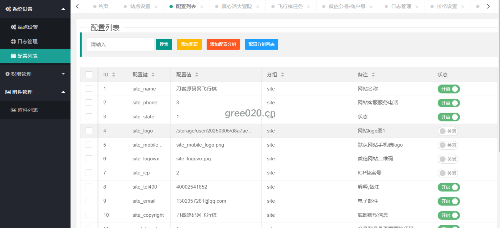Sort table by ID column arrows
This screenshot has width=500, height=228.
click(x=114, y=75)
